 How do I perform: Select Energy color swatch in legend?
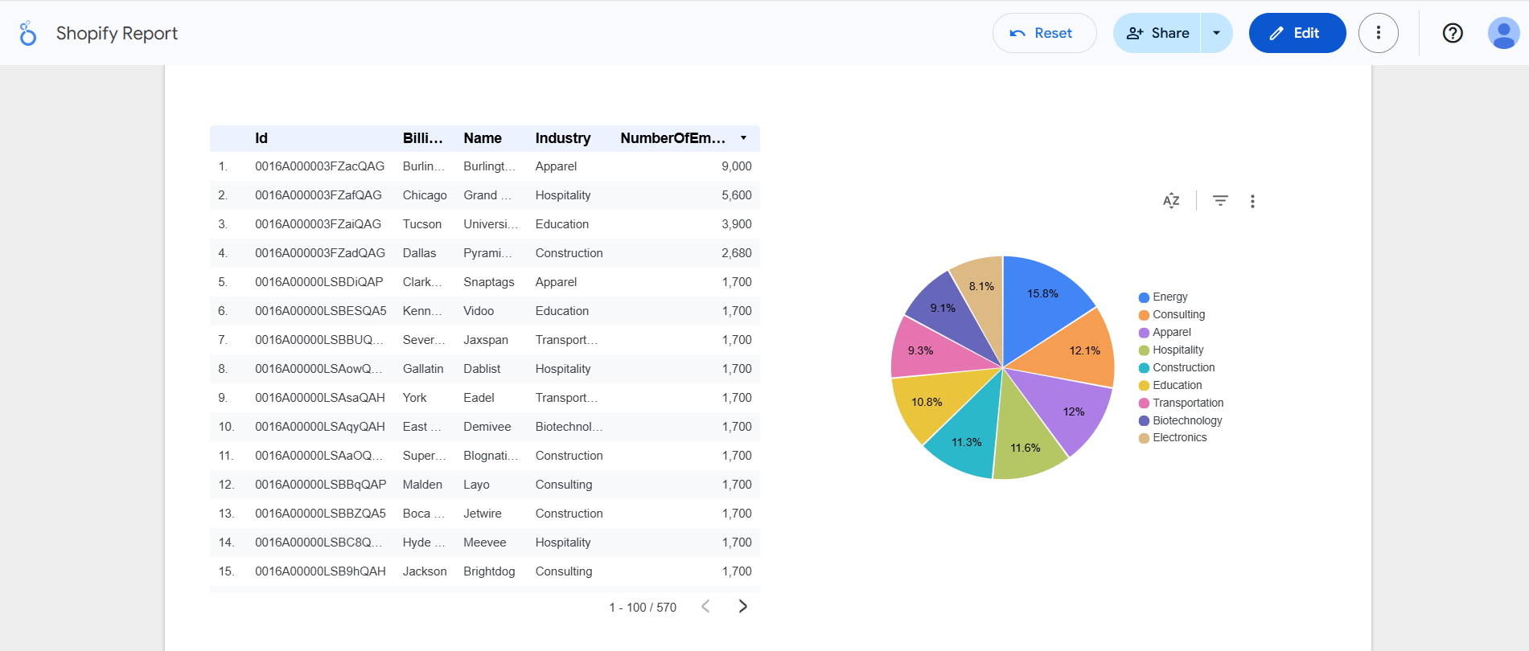[1144, 297]
